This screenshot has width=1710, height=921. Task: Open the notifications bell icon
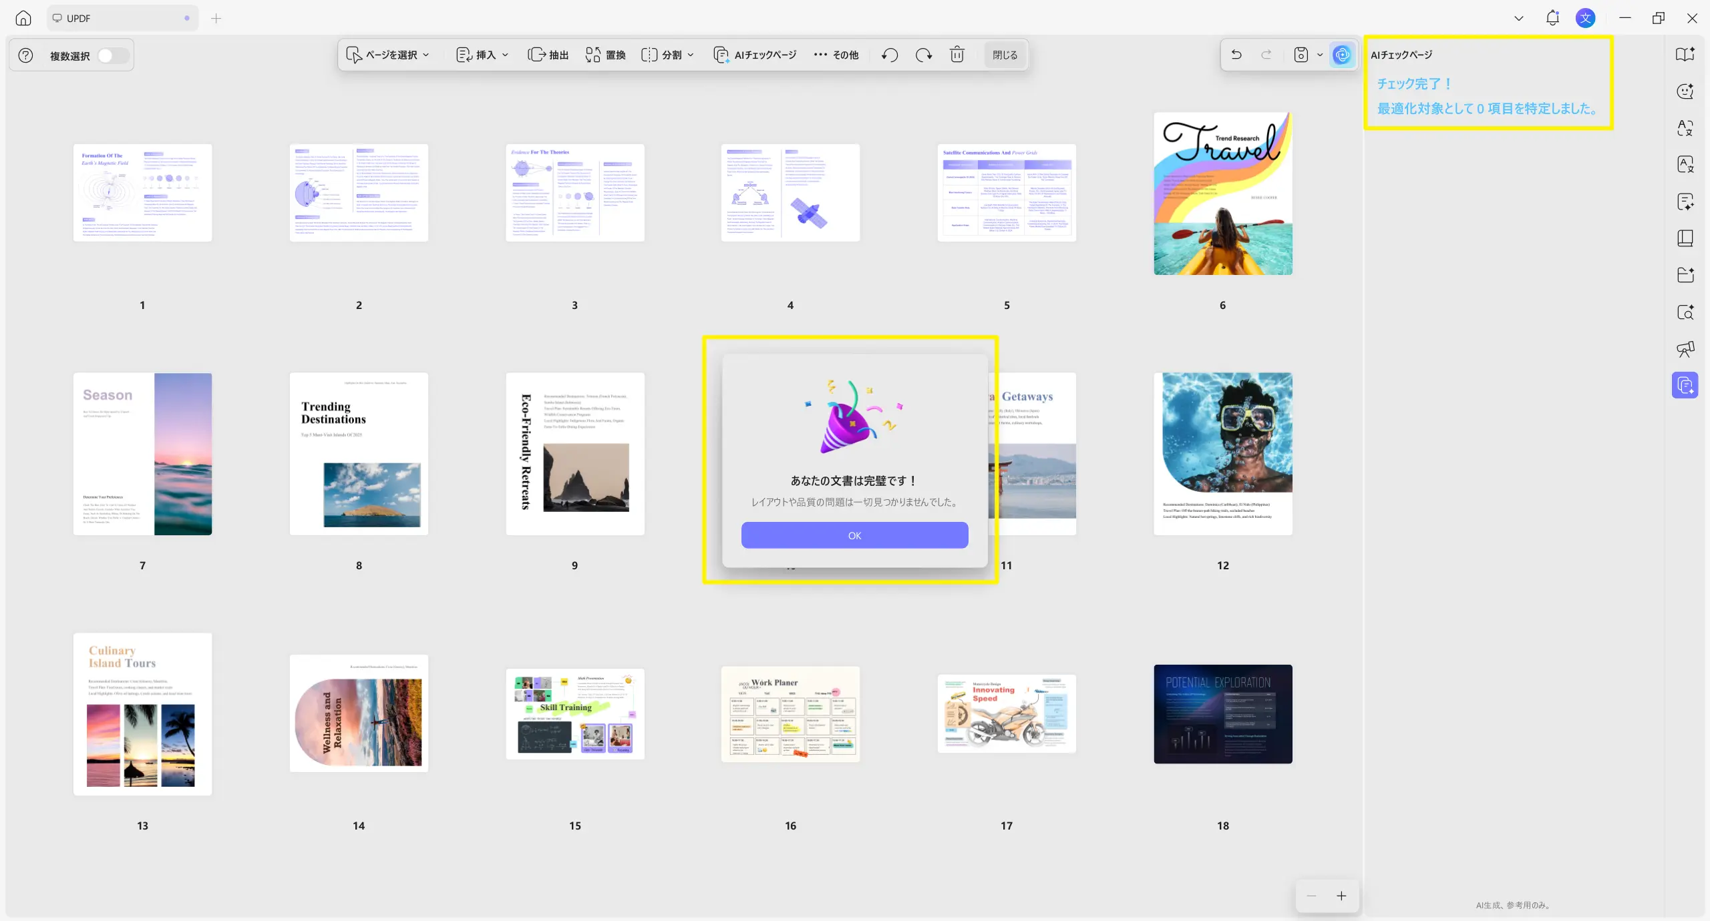[1552, 18]
